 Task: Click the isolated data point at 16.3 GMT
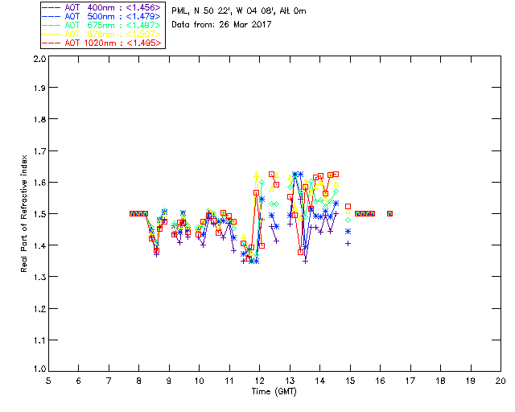coord(389,213)
